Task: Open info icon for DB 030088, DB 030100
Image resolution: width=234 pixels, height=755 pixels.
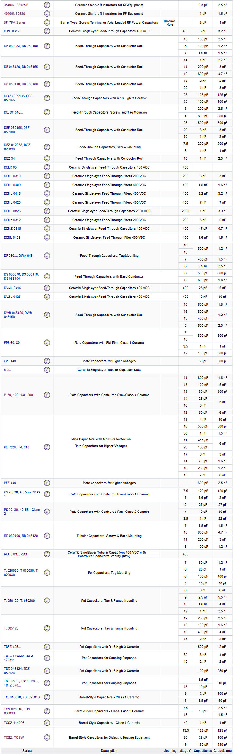Action: (47, 46)
